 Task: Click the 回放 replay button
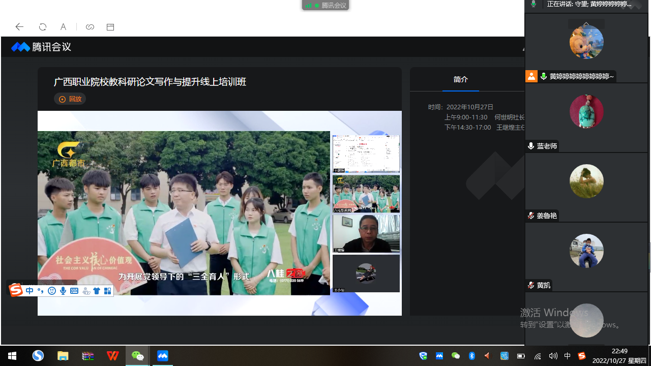[70, 99]
